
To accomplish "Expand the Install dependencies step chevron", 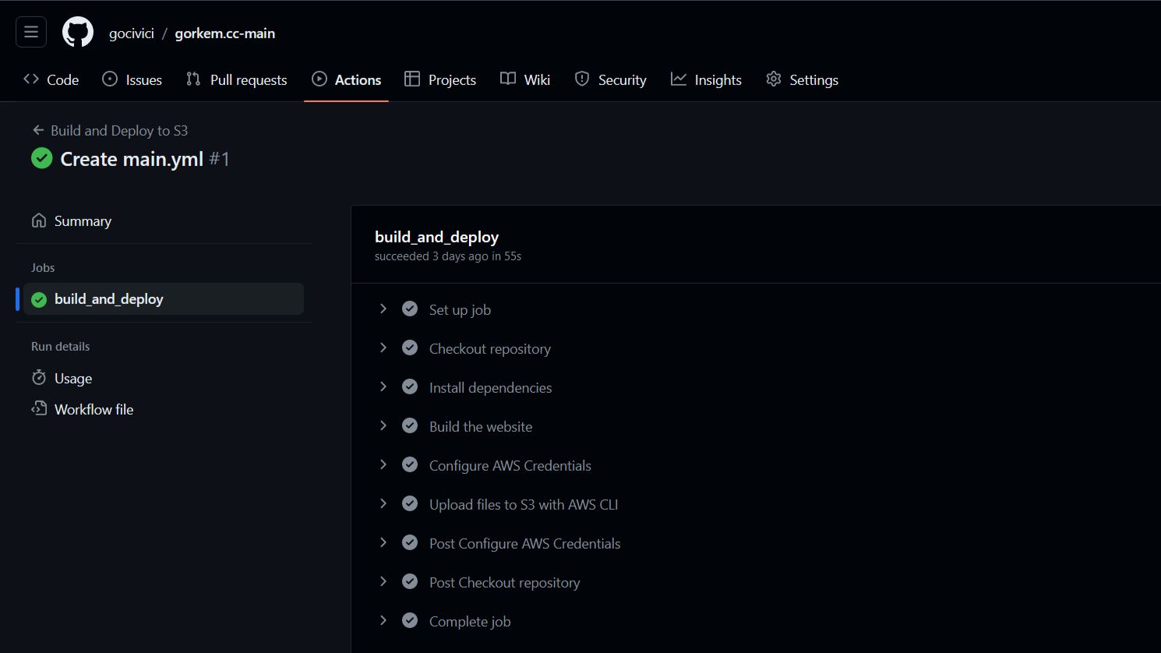I will (383, 387).
